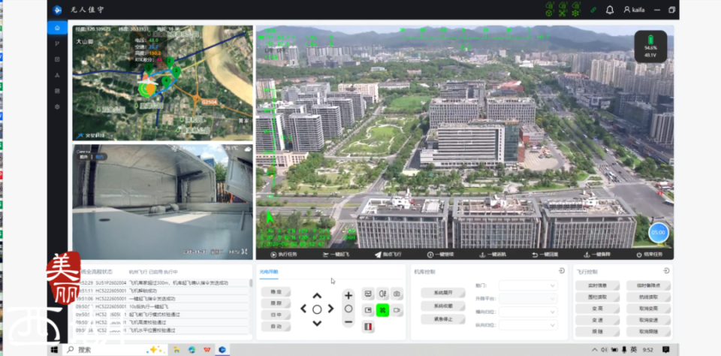The image size is (721, 356).
Task: Open the notification bell in top bar
Action: pyautogui.click(x=610, y=10)
